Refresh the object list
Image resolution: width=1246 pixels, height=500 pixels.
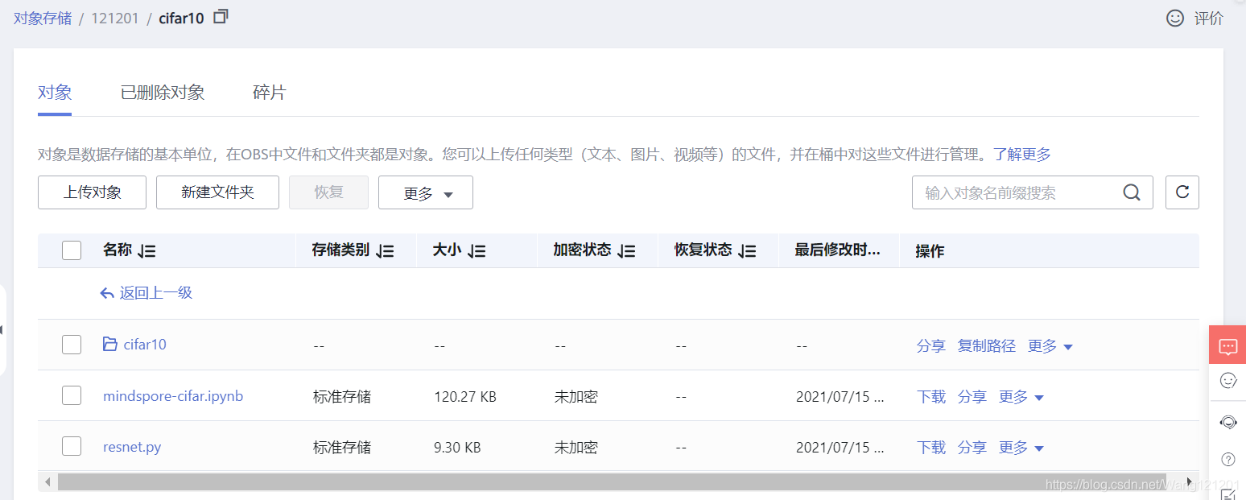pyautogui.click(x=1182, y=192)
